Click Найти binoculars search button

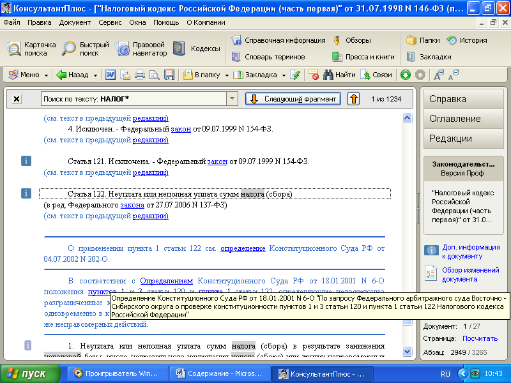[339, 75]
